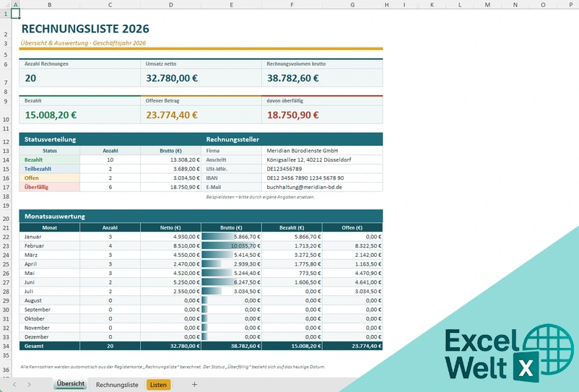Select April Bezahlt value 1.775,80 €
579x392 pixels.
292,264
